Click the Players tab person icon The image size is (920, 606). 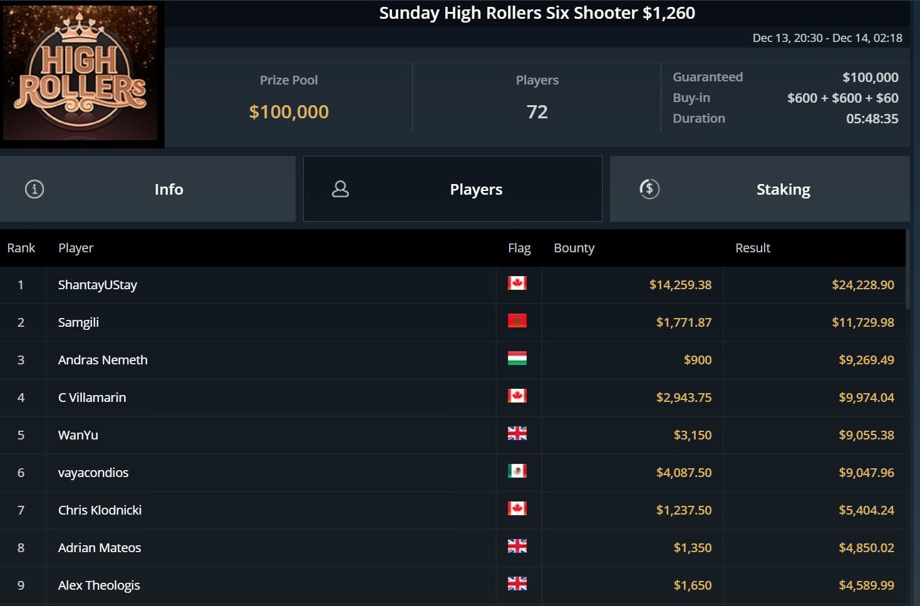(x=340, y=189)
